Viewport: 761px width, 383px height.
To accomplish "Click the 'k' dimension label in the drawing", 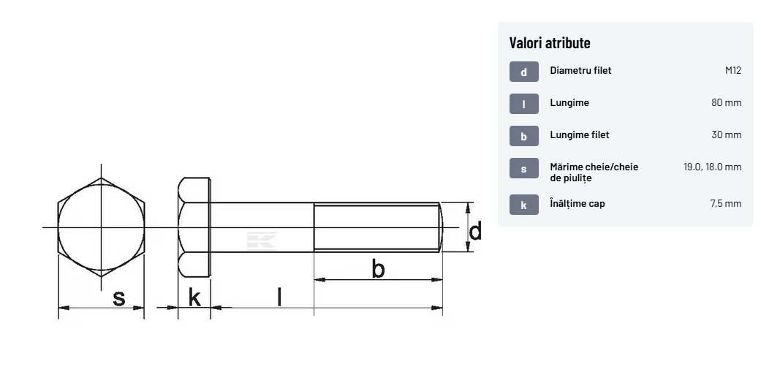I will 194,297.
